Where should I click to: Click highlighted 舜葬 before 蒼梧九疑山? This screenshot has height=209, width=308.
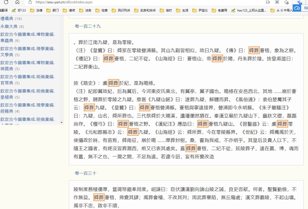click(203, 124)
